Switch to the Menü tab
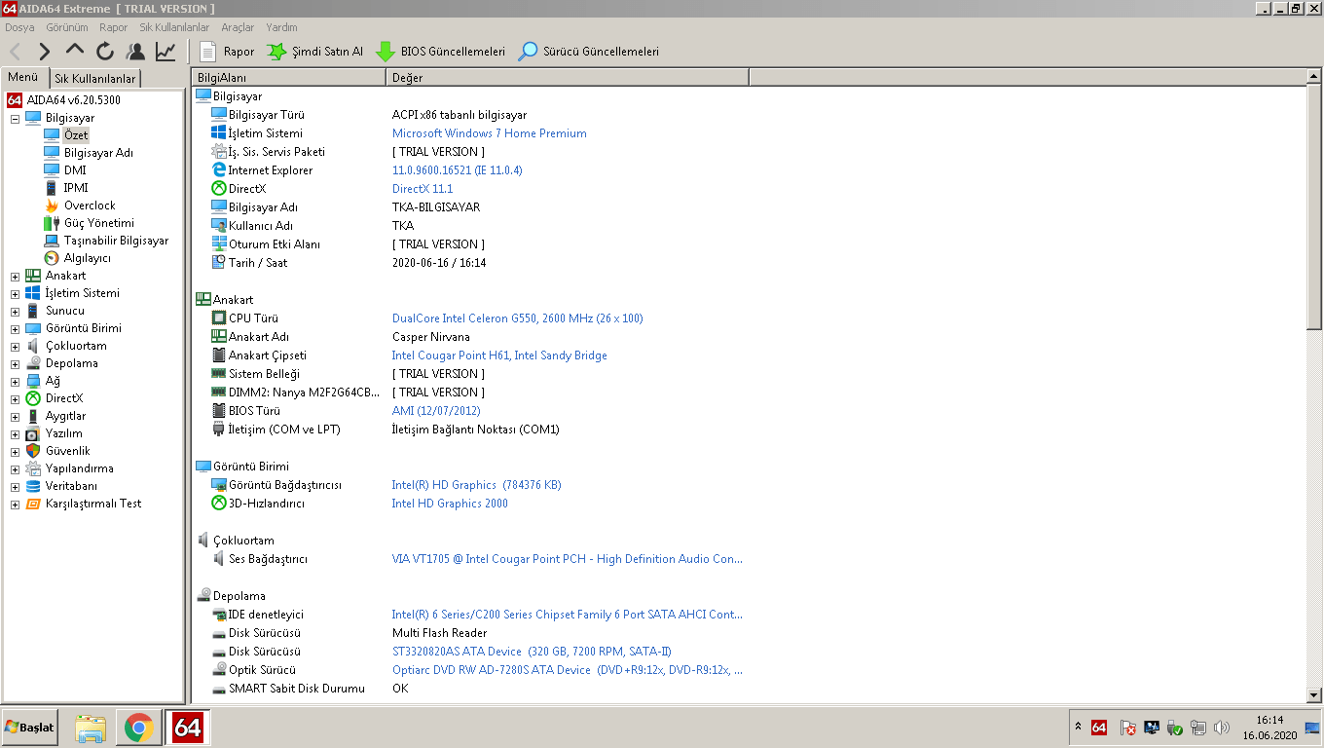This screenshot has height=748, width=1324. point(23,78)
